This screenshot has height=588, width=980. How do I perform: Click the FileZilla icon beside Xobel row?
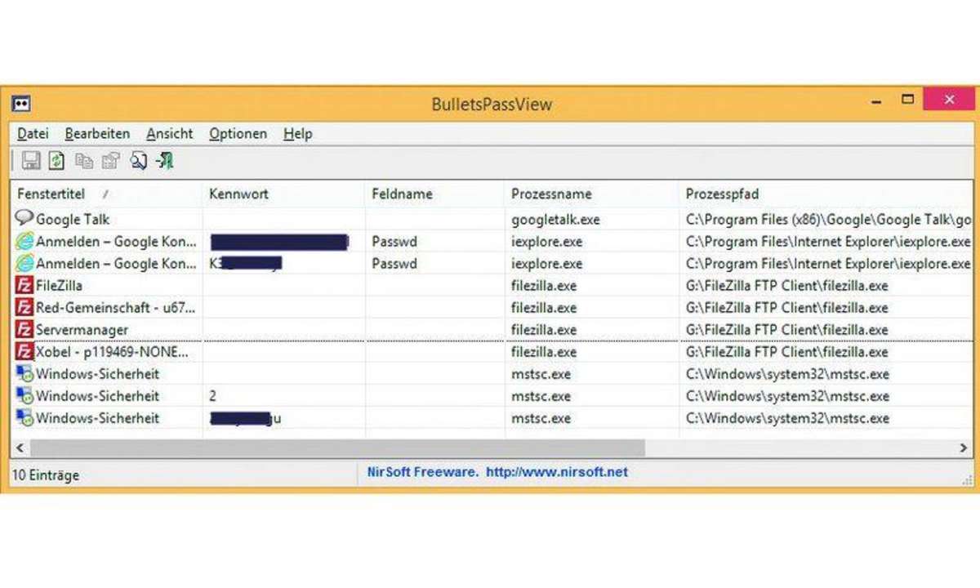(x=24, y=351)
